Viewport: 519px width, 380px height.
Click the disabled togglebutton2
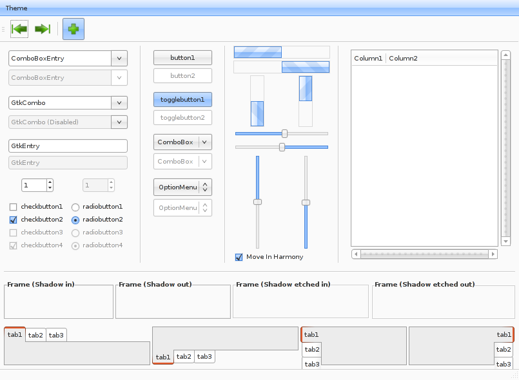tap(182, 118)
